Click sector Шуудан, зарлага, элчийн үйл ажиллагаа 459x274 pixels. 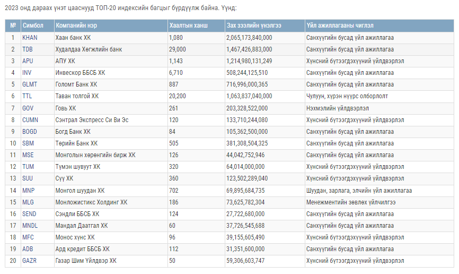(x=359, y=191)
